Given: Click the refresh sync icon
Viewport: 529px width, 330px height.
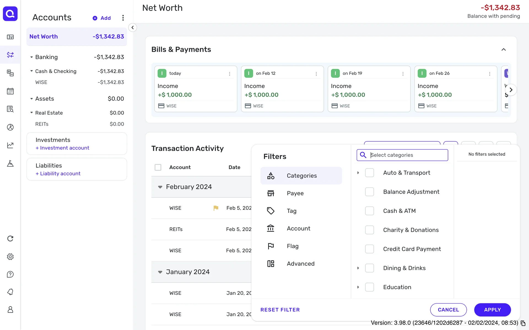Looking at the screenshot, I should 10,238.
